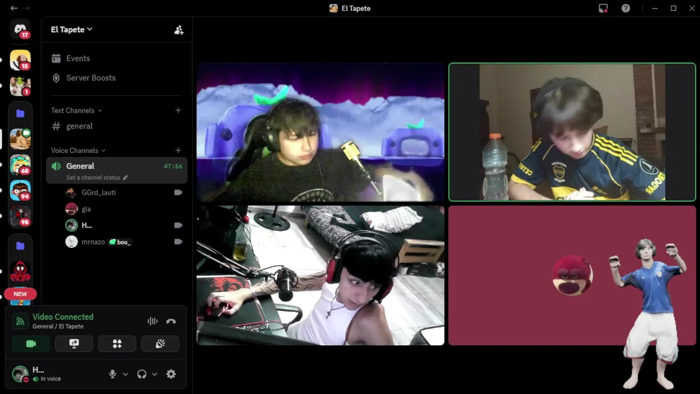Viewport: 700px width, 394px height.
Task: Select the General voice channel
Action: pos(116,170)
